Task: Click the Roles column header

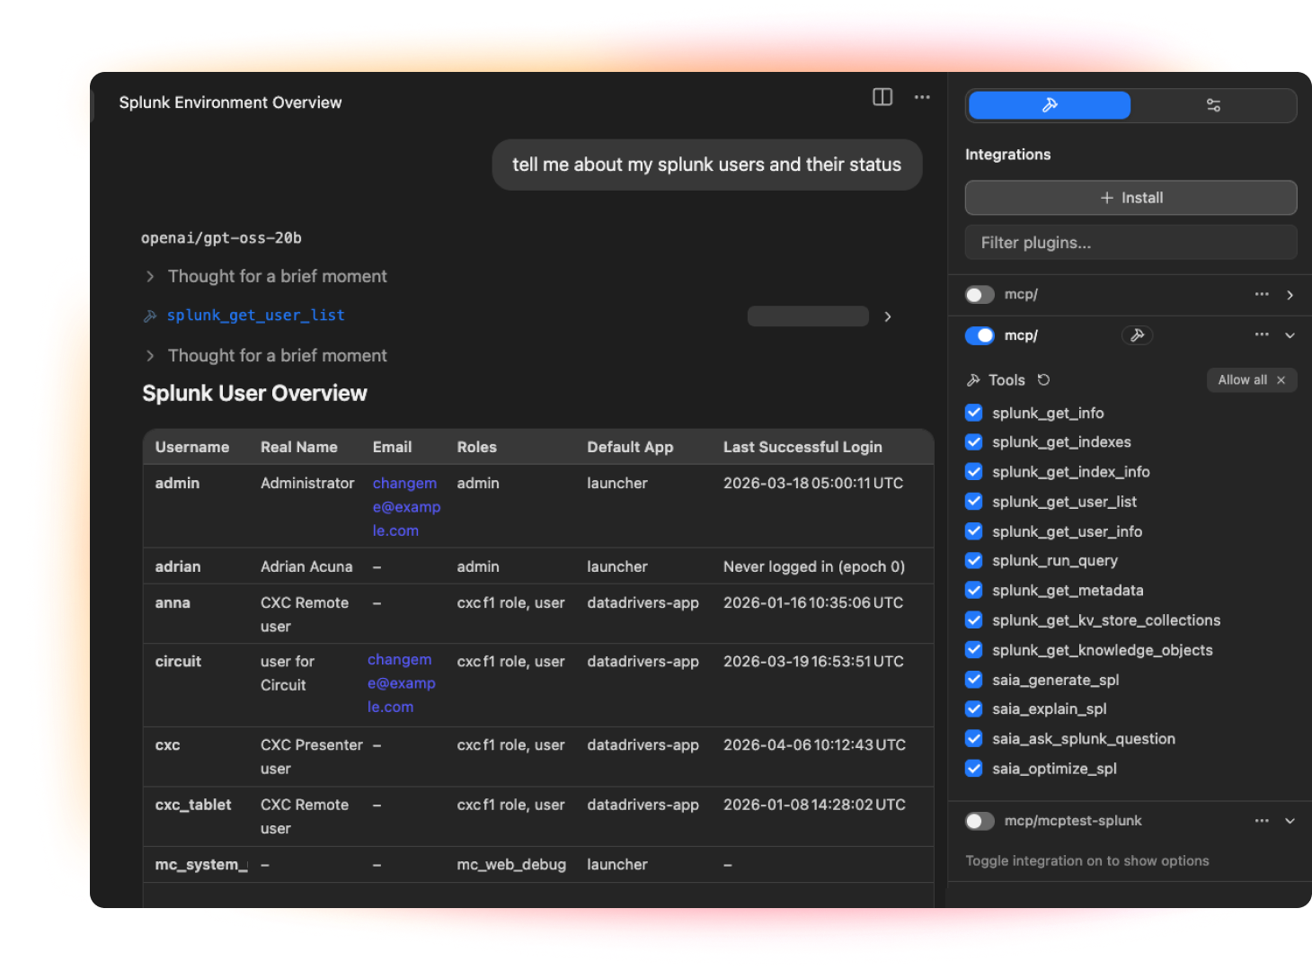Action: point(476,447)
